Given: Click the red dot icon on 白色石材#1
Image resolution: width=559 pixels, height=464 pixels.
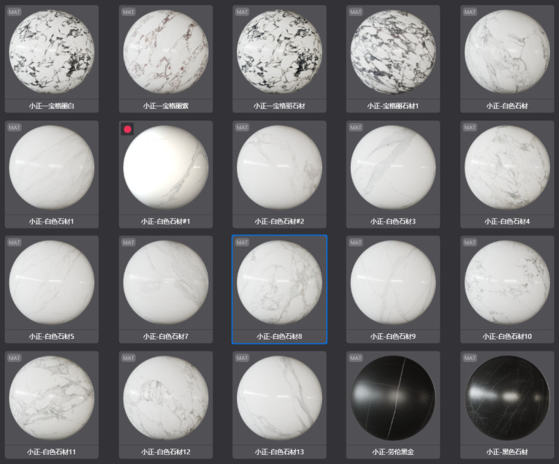Looking at the screenshot, I should tap(127, 129).
